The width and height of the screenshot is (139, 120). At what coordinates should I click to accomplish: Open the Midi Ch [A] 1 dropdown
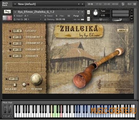28,19
